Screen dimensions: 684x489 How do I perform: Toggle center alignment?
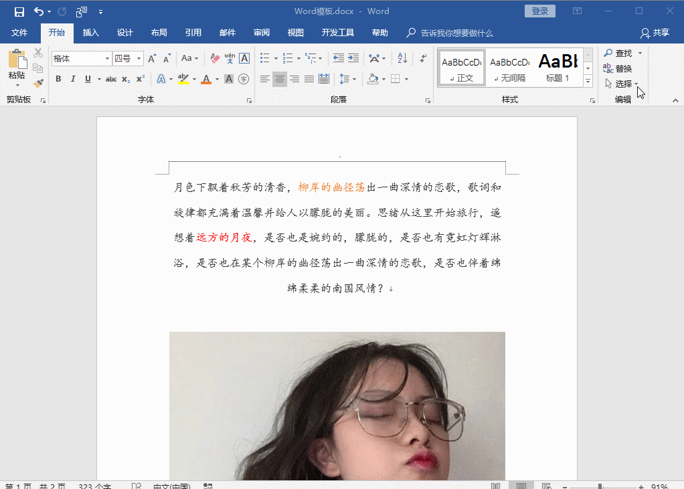coord(280,79)
